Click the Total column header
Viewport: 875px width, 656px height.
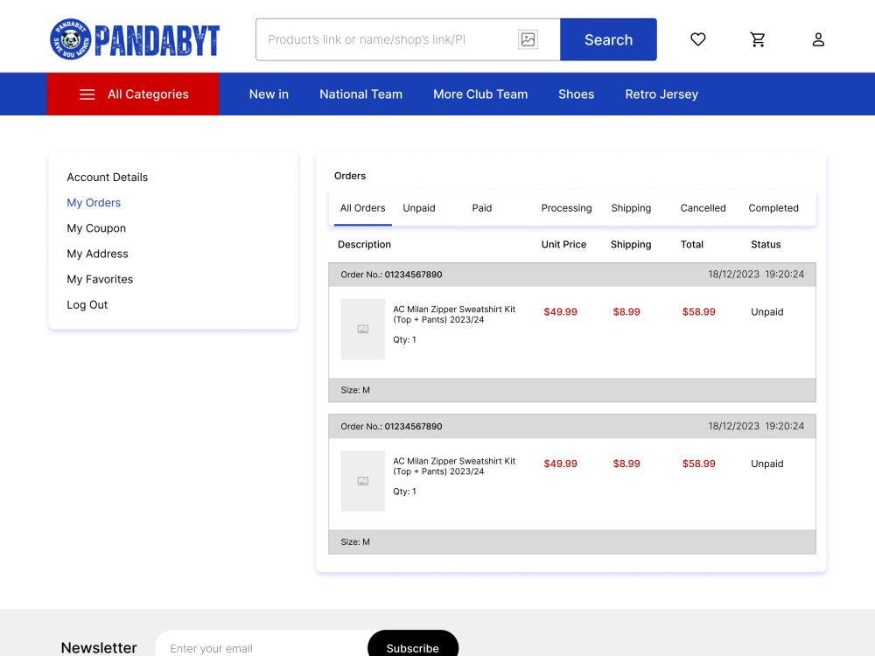pos(692,244)
